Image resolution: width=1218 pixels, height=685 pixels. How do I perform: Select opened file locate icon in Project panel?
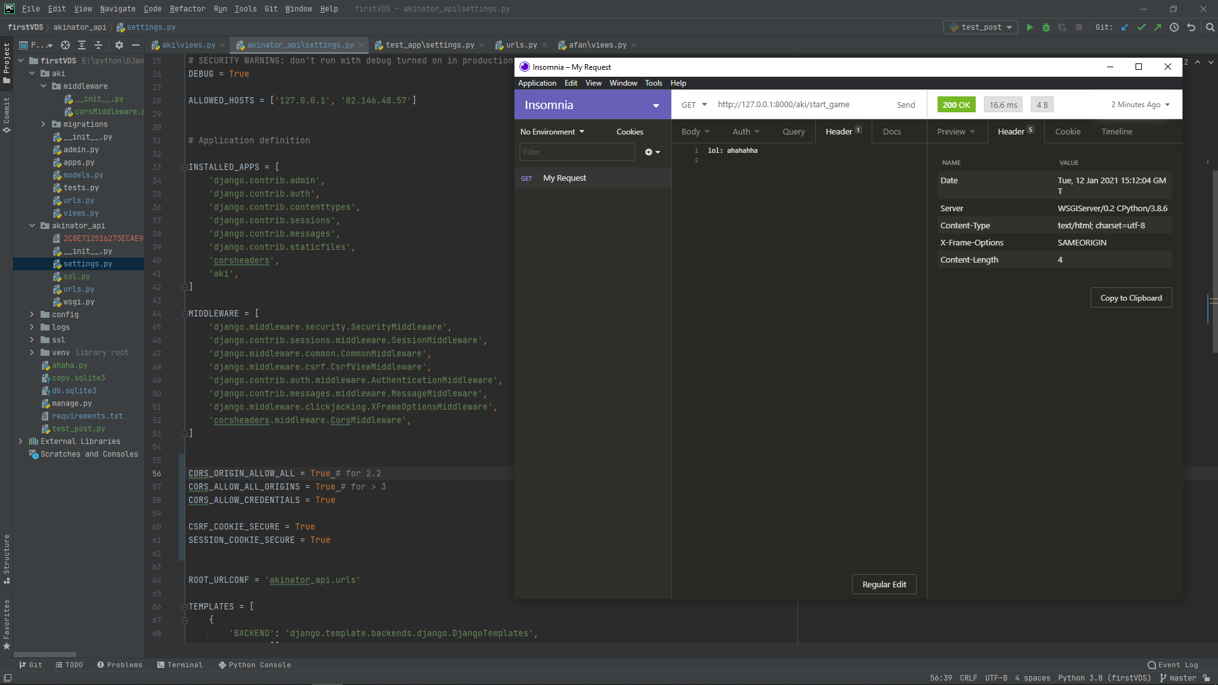tap(65, 45)
